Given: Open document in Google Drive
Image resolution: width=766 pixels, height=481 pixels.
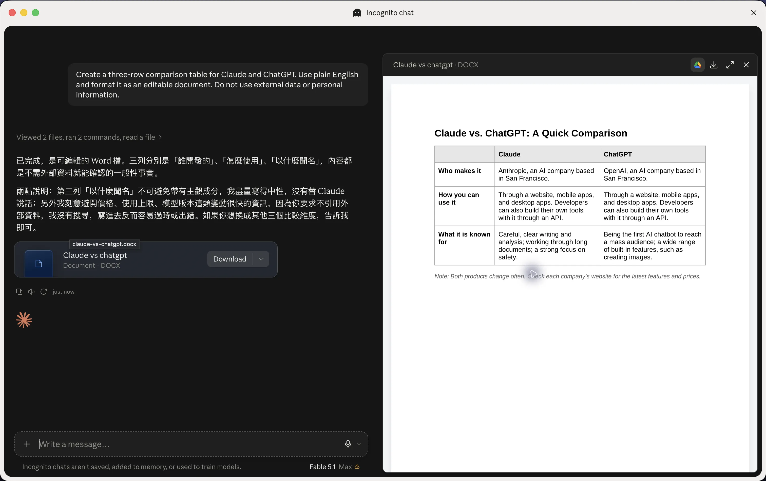Looking at the screenshot, I should 697,65.
